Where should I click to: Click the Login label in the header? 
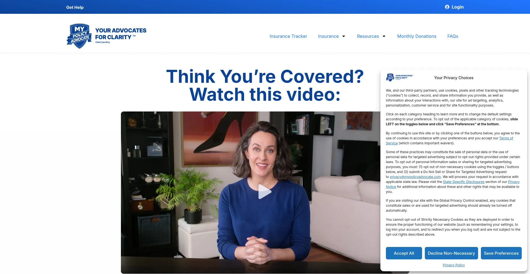coord(457,7)
